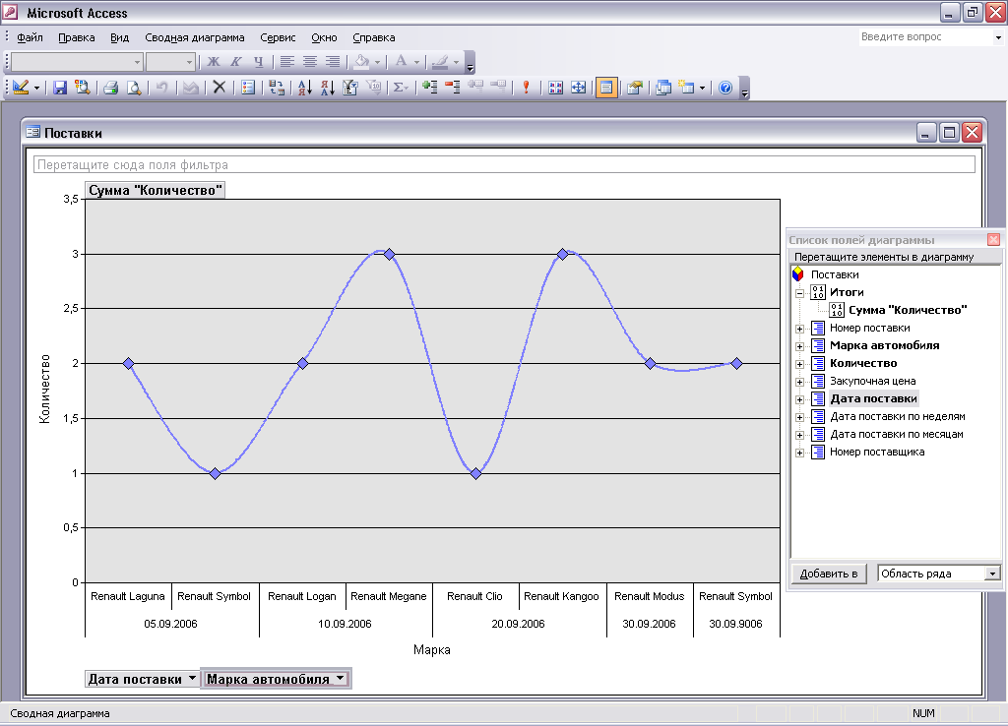Click the font color letter A
1008x726 pixels.
402,62
